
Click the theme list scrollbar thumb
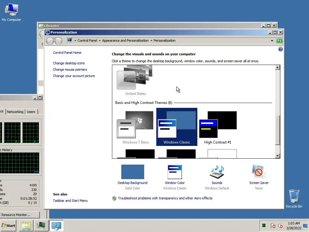point(278,130)
